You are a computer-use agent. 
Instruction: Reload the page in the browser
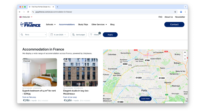[x=28, y=12]
